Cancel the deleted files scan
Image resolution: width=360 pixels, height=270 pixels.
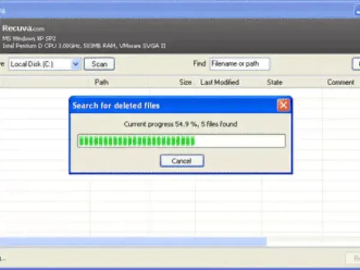coord(181,161)
